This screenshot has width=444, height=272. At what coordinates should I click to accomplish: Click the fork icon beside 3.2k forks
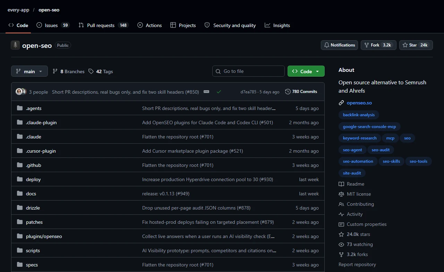[341, 254]
